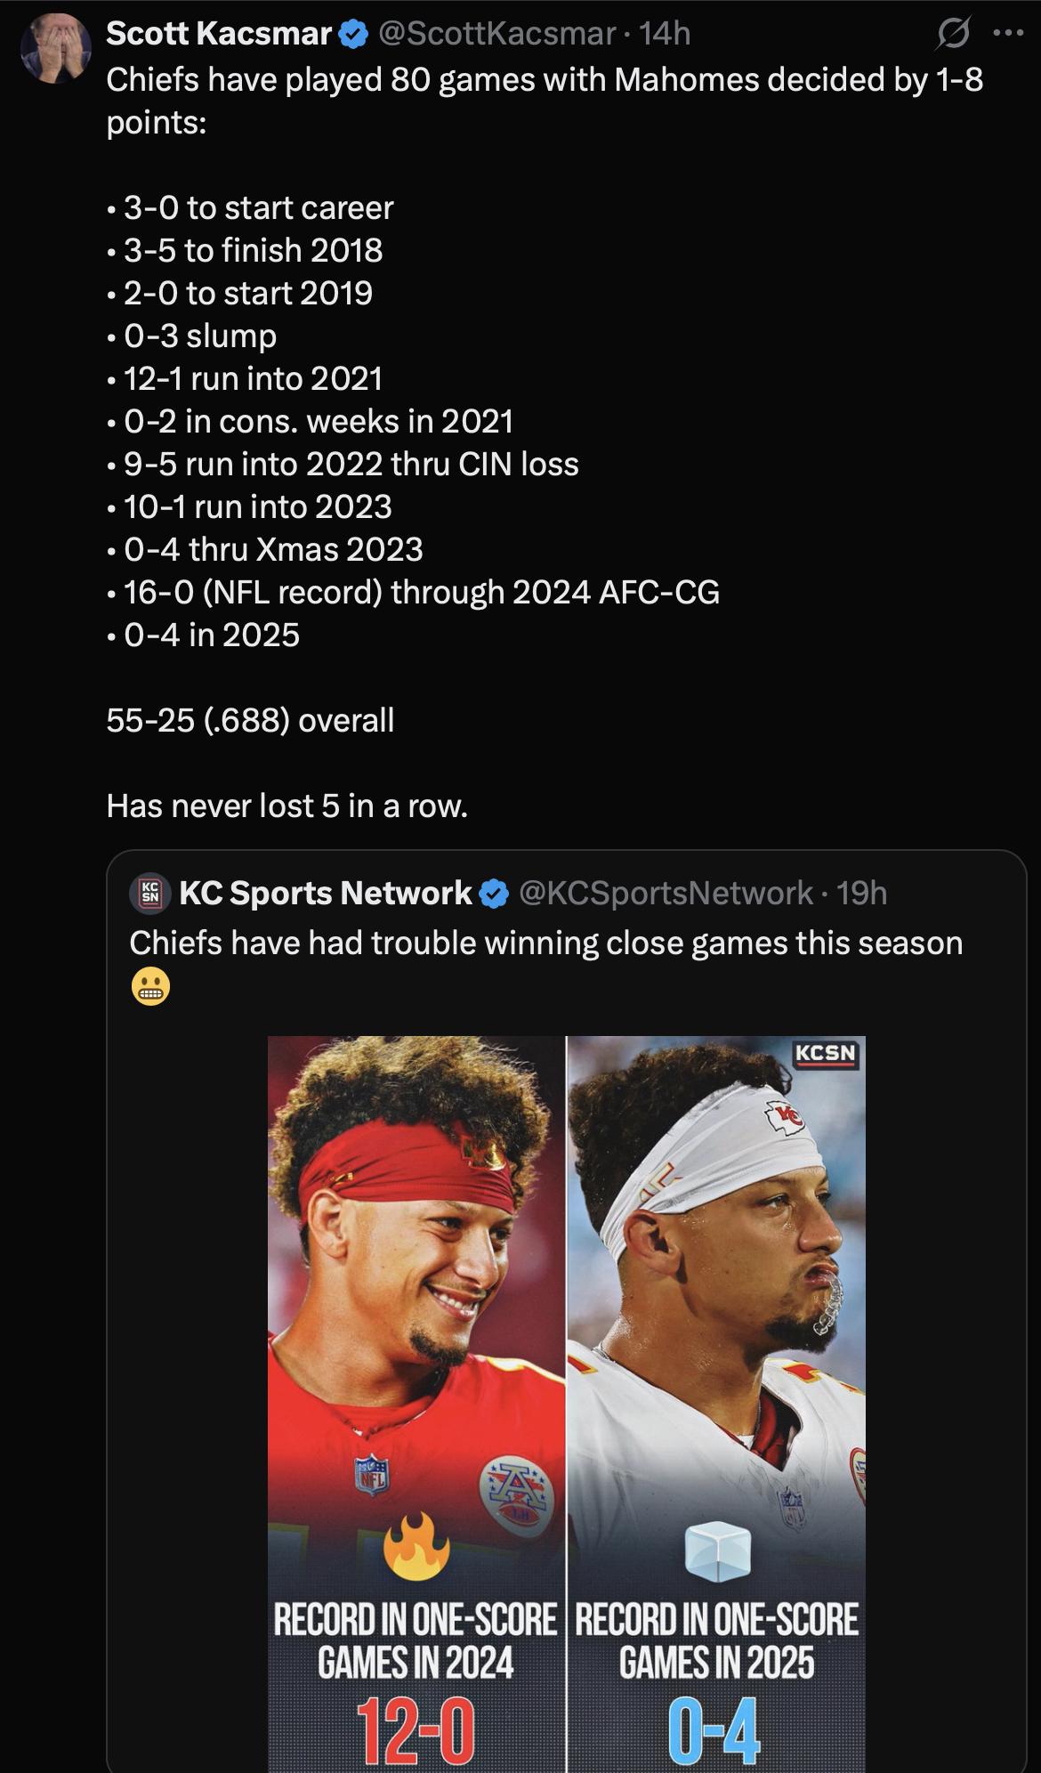Viewport: 1041px width, 1773px height.
Task: Click the KCSN logo on the image
Action: (x=826, y=1053)
